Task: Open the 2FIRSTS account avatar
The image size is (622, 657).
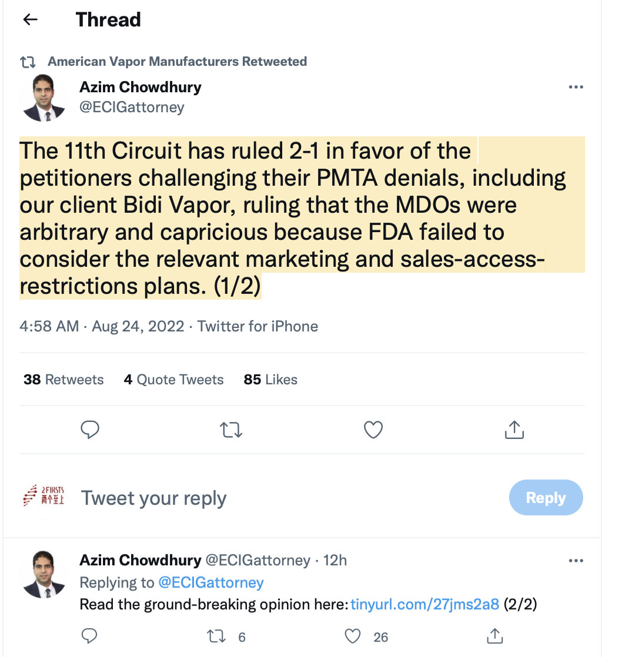Action: pyautogui.click(x=44, y=497)
